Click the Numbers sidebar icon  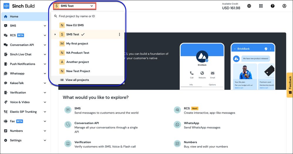(x=6, y=131)
